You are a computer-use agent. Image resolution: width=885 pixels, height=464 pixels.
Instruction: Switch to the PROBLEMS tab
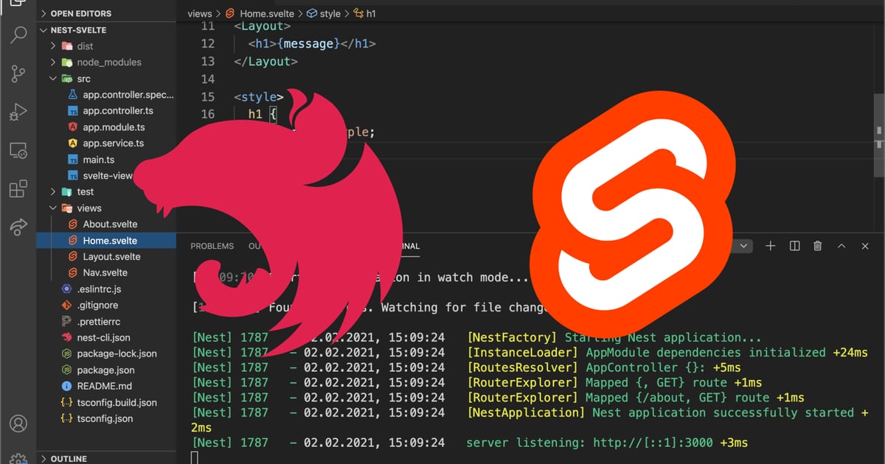coord(212,245)
